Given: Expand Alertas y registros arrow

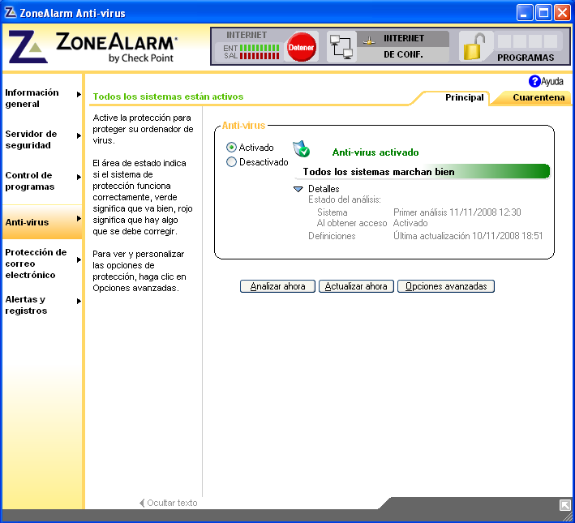Looking at the screenshot, I should pyautogui.click(x=79, y=301).
